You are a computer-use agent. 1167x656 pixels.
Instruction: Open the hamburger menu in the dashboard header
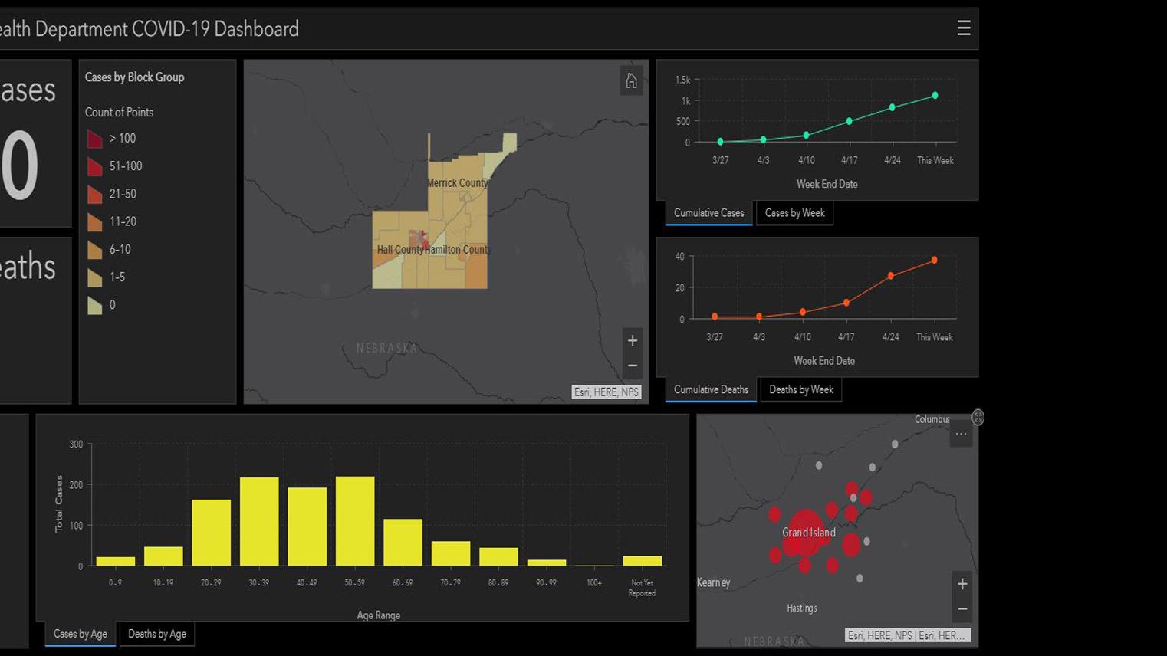pyautogui.click(x=964, y=28)
